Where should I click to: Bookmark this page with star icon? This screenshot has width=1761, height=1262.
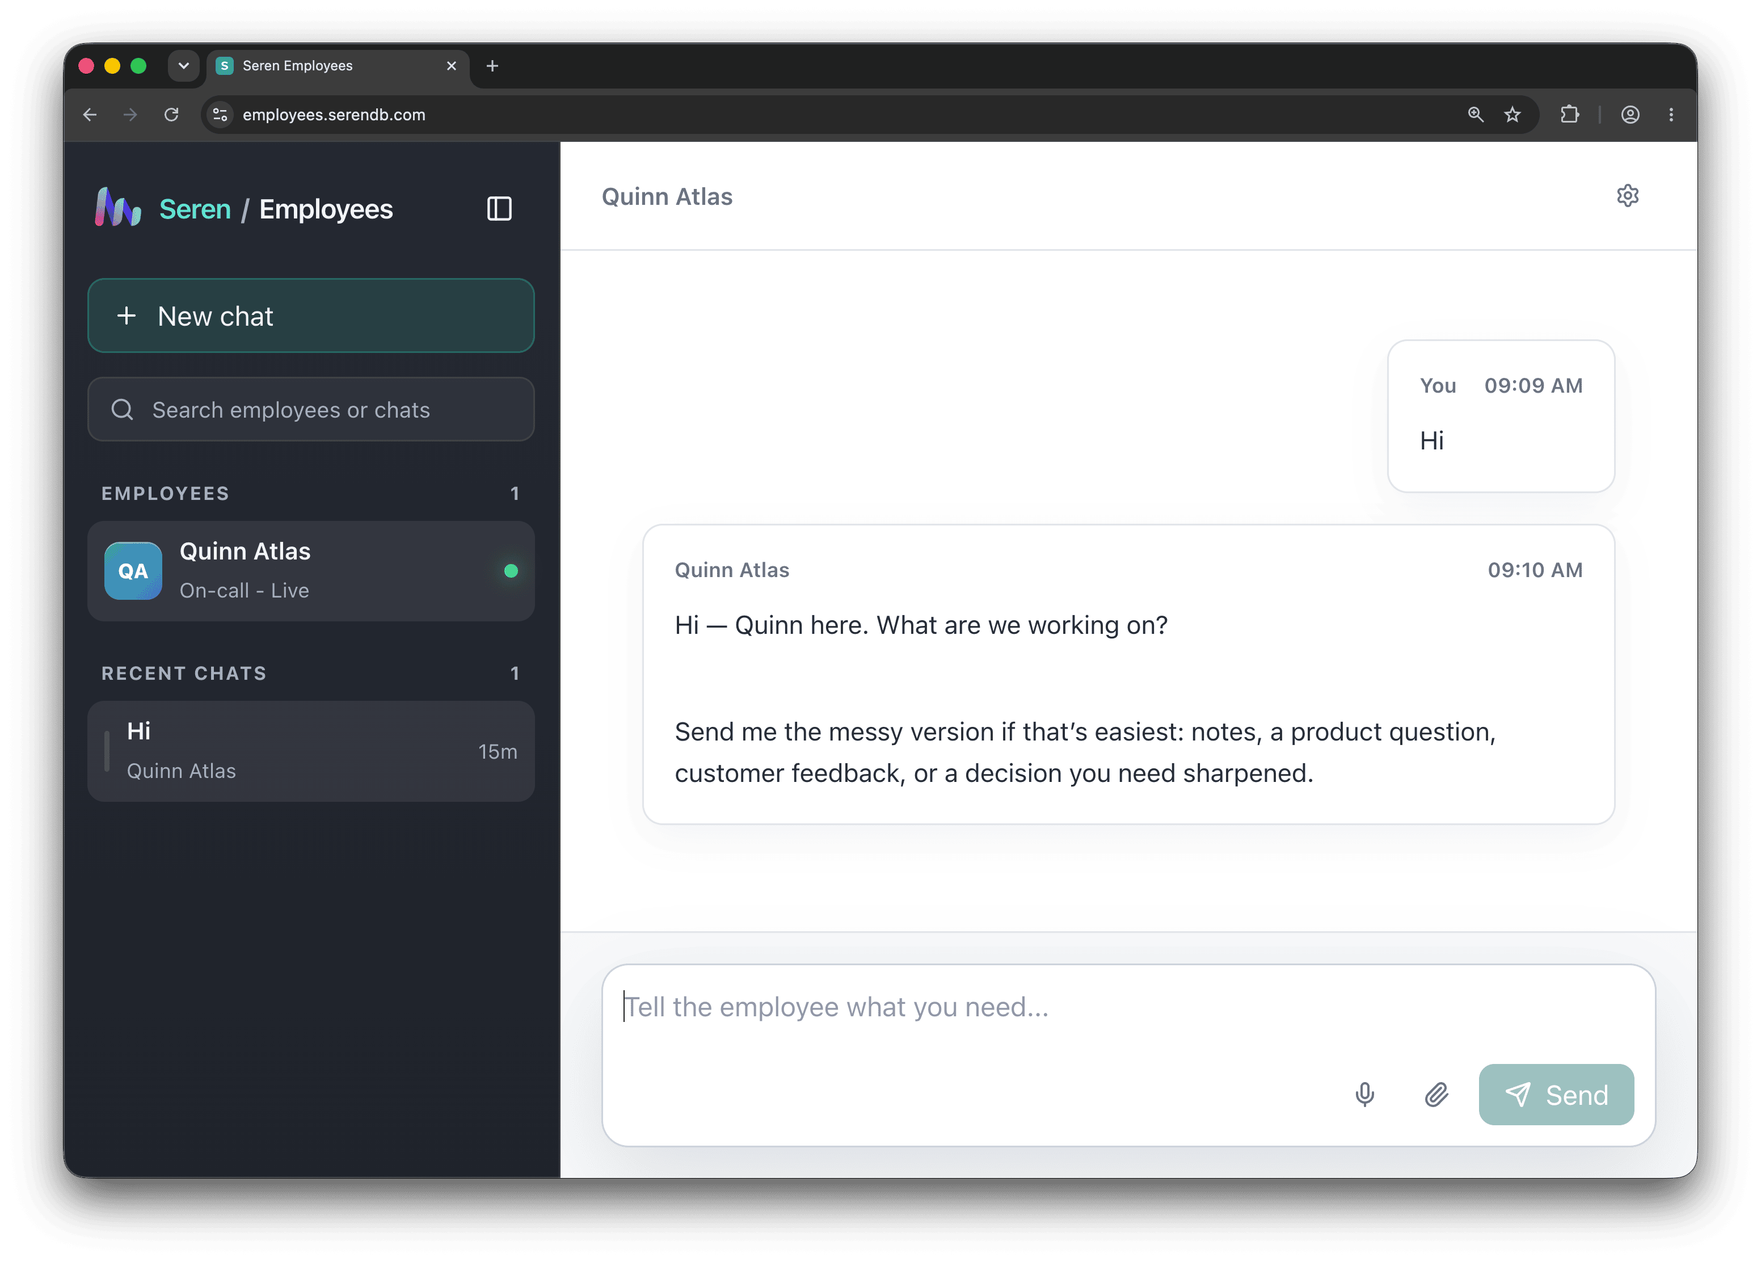point(1513,115)
